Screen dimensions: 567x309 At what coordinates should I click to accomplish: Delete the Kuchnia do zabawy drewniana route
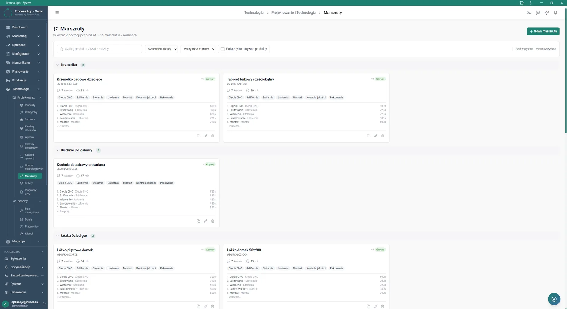tap(213, 221)
